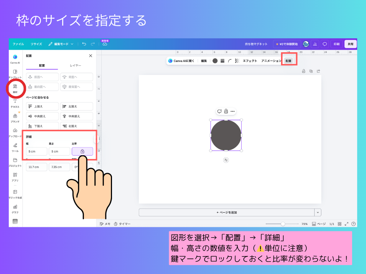
Task: Open アニメーション in the floating toolbar
Action: pyautogui.click(x=271, y=61)
